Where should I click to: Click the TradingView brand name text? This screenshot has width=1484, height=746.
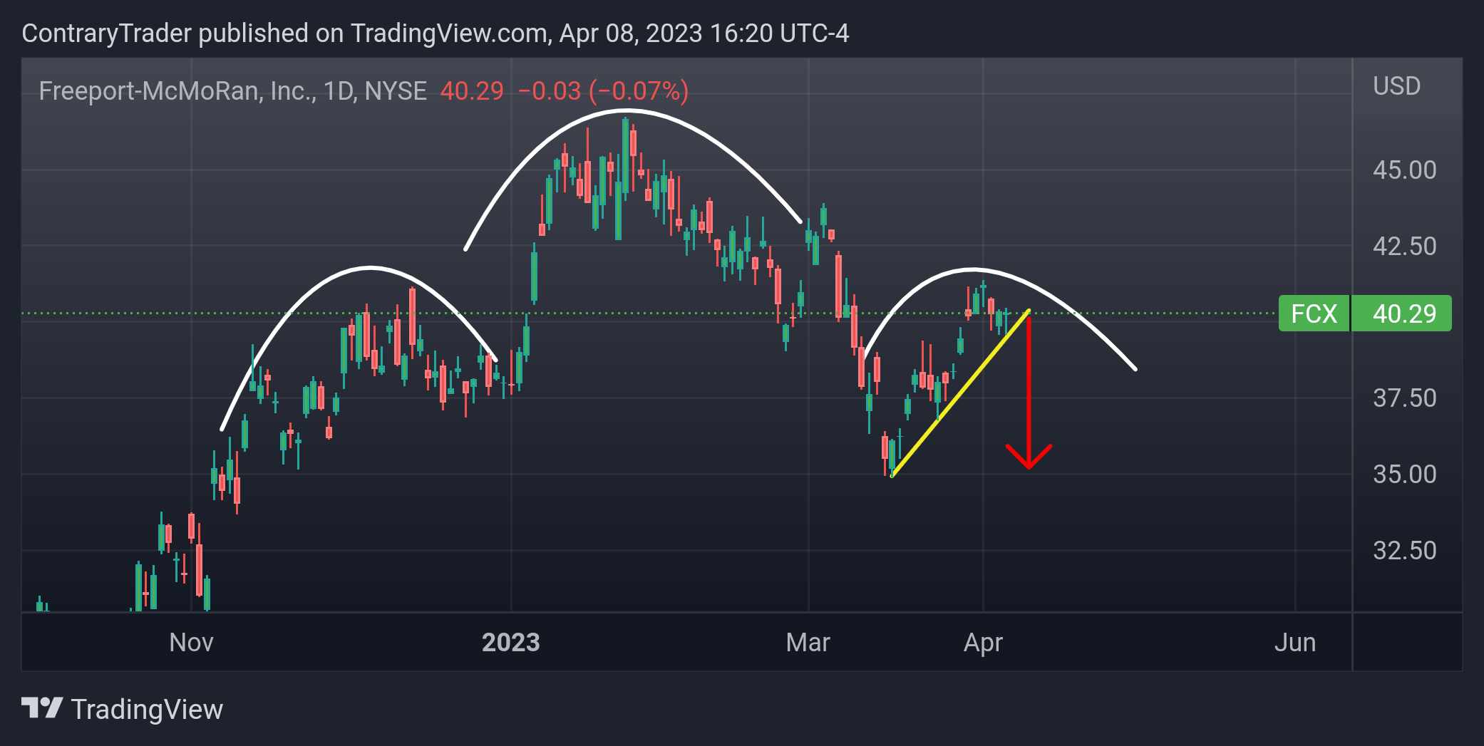point(147,710)
